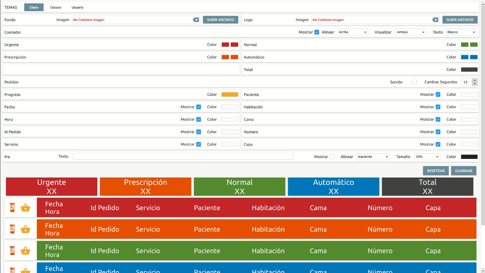Screen dimensions: 485x273
Task: Click the basket icon on the red Urgente row
Action: click(x=25, y=207)
